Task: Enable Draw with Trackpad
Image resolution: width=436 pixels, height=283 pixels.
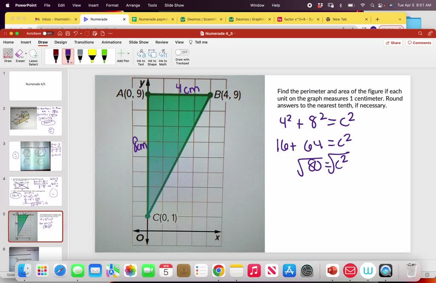Action: point(181,52)
